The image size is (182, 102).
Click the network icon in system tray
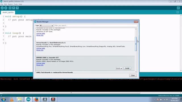(164, 99)
